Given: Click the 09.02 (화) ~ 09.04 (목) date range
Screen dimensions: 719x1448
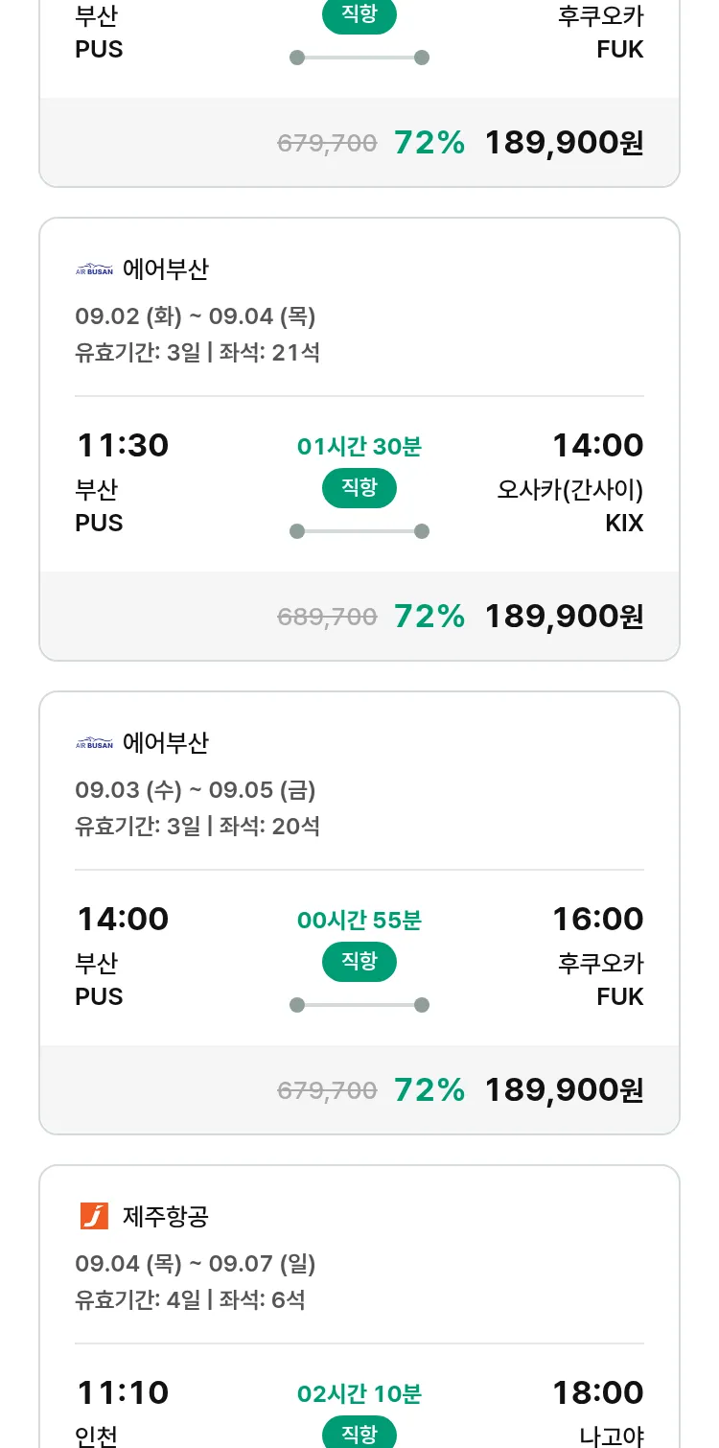Looking at the screenshot, I should tap(195, 316).
